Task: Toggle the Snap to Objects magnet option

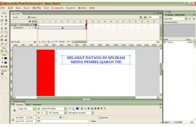Action: coord(2,74)
